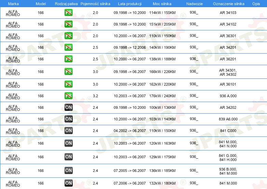The width and height of the screenshot is (267, 189).
Task: Click ON icon for 129kW / 175KM row
Action: coord(68,157)
